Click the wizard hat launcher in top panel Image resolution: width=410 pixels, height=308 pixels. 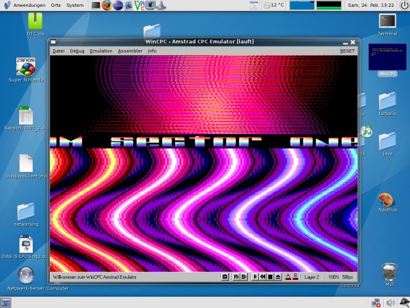pyautogui.click(x=161, y=5)
